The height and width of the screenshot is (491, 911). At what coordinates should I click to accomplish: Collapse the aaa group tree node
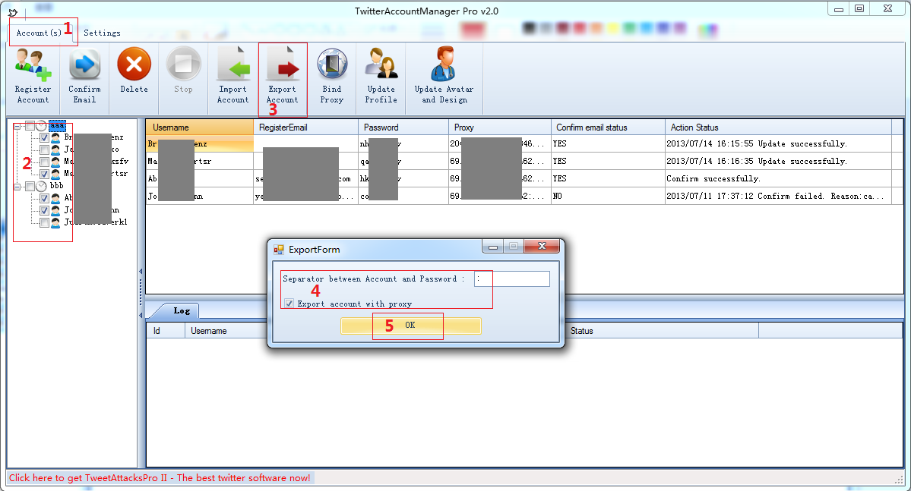click(17, 126)
